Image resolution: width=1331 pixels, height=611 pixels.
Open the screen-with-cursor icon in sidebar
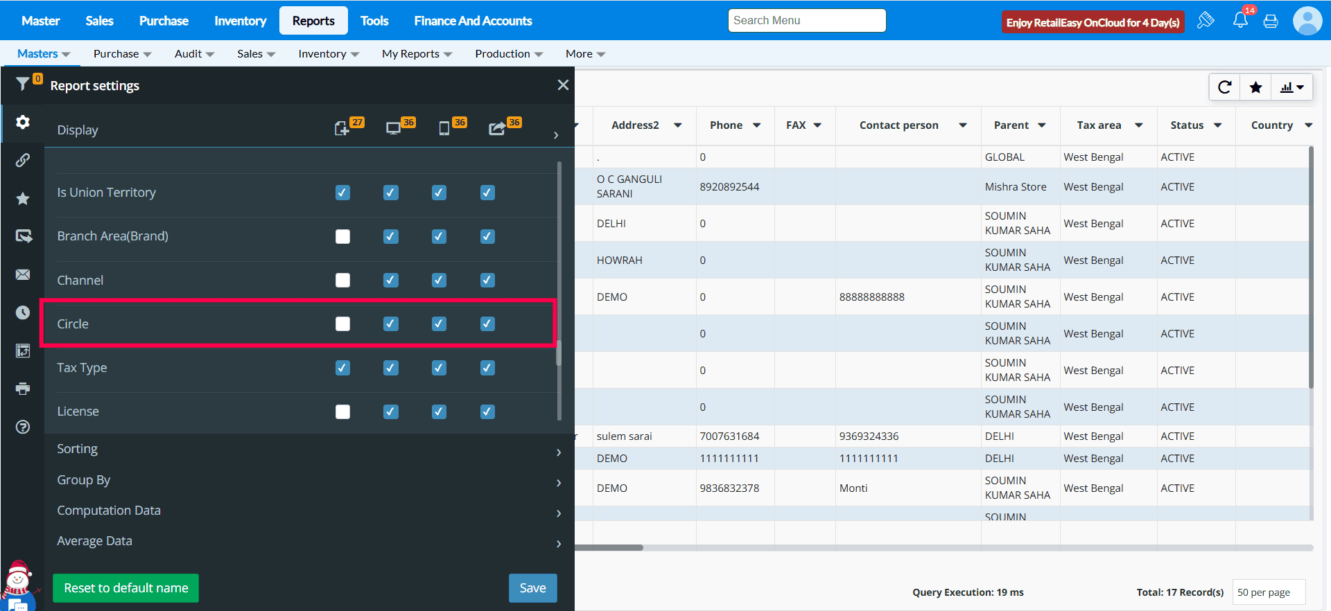(23, 237)
